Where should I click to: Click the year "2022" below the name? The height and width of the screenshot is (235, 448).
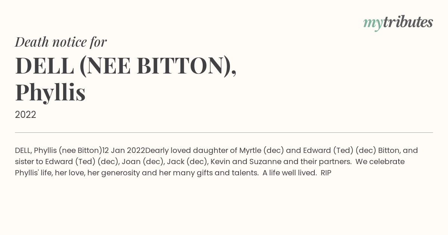[x=25, y=115]
